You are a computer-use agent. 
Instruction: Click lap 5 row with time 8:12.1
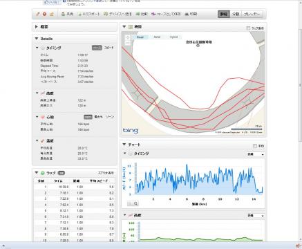coord(75,210)
